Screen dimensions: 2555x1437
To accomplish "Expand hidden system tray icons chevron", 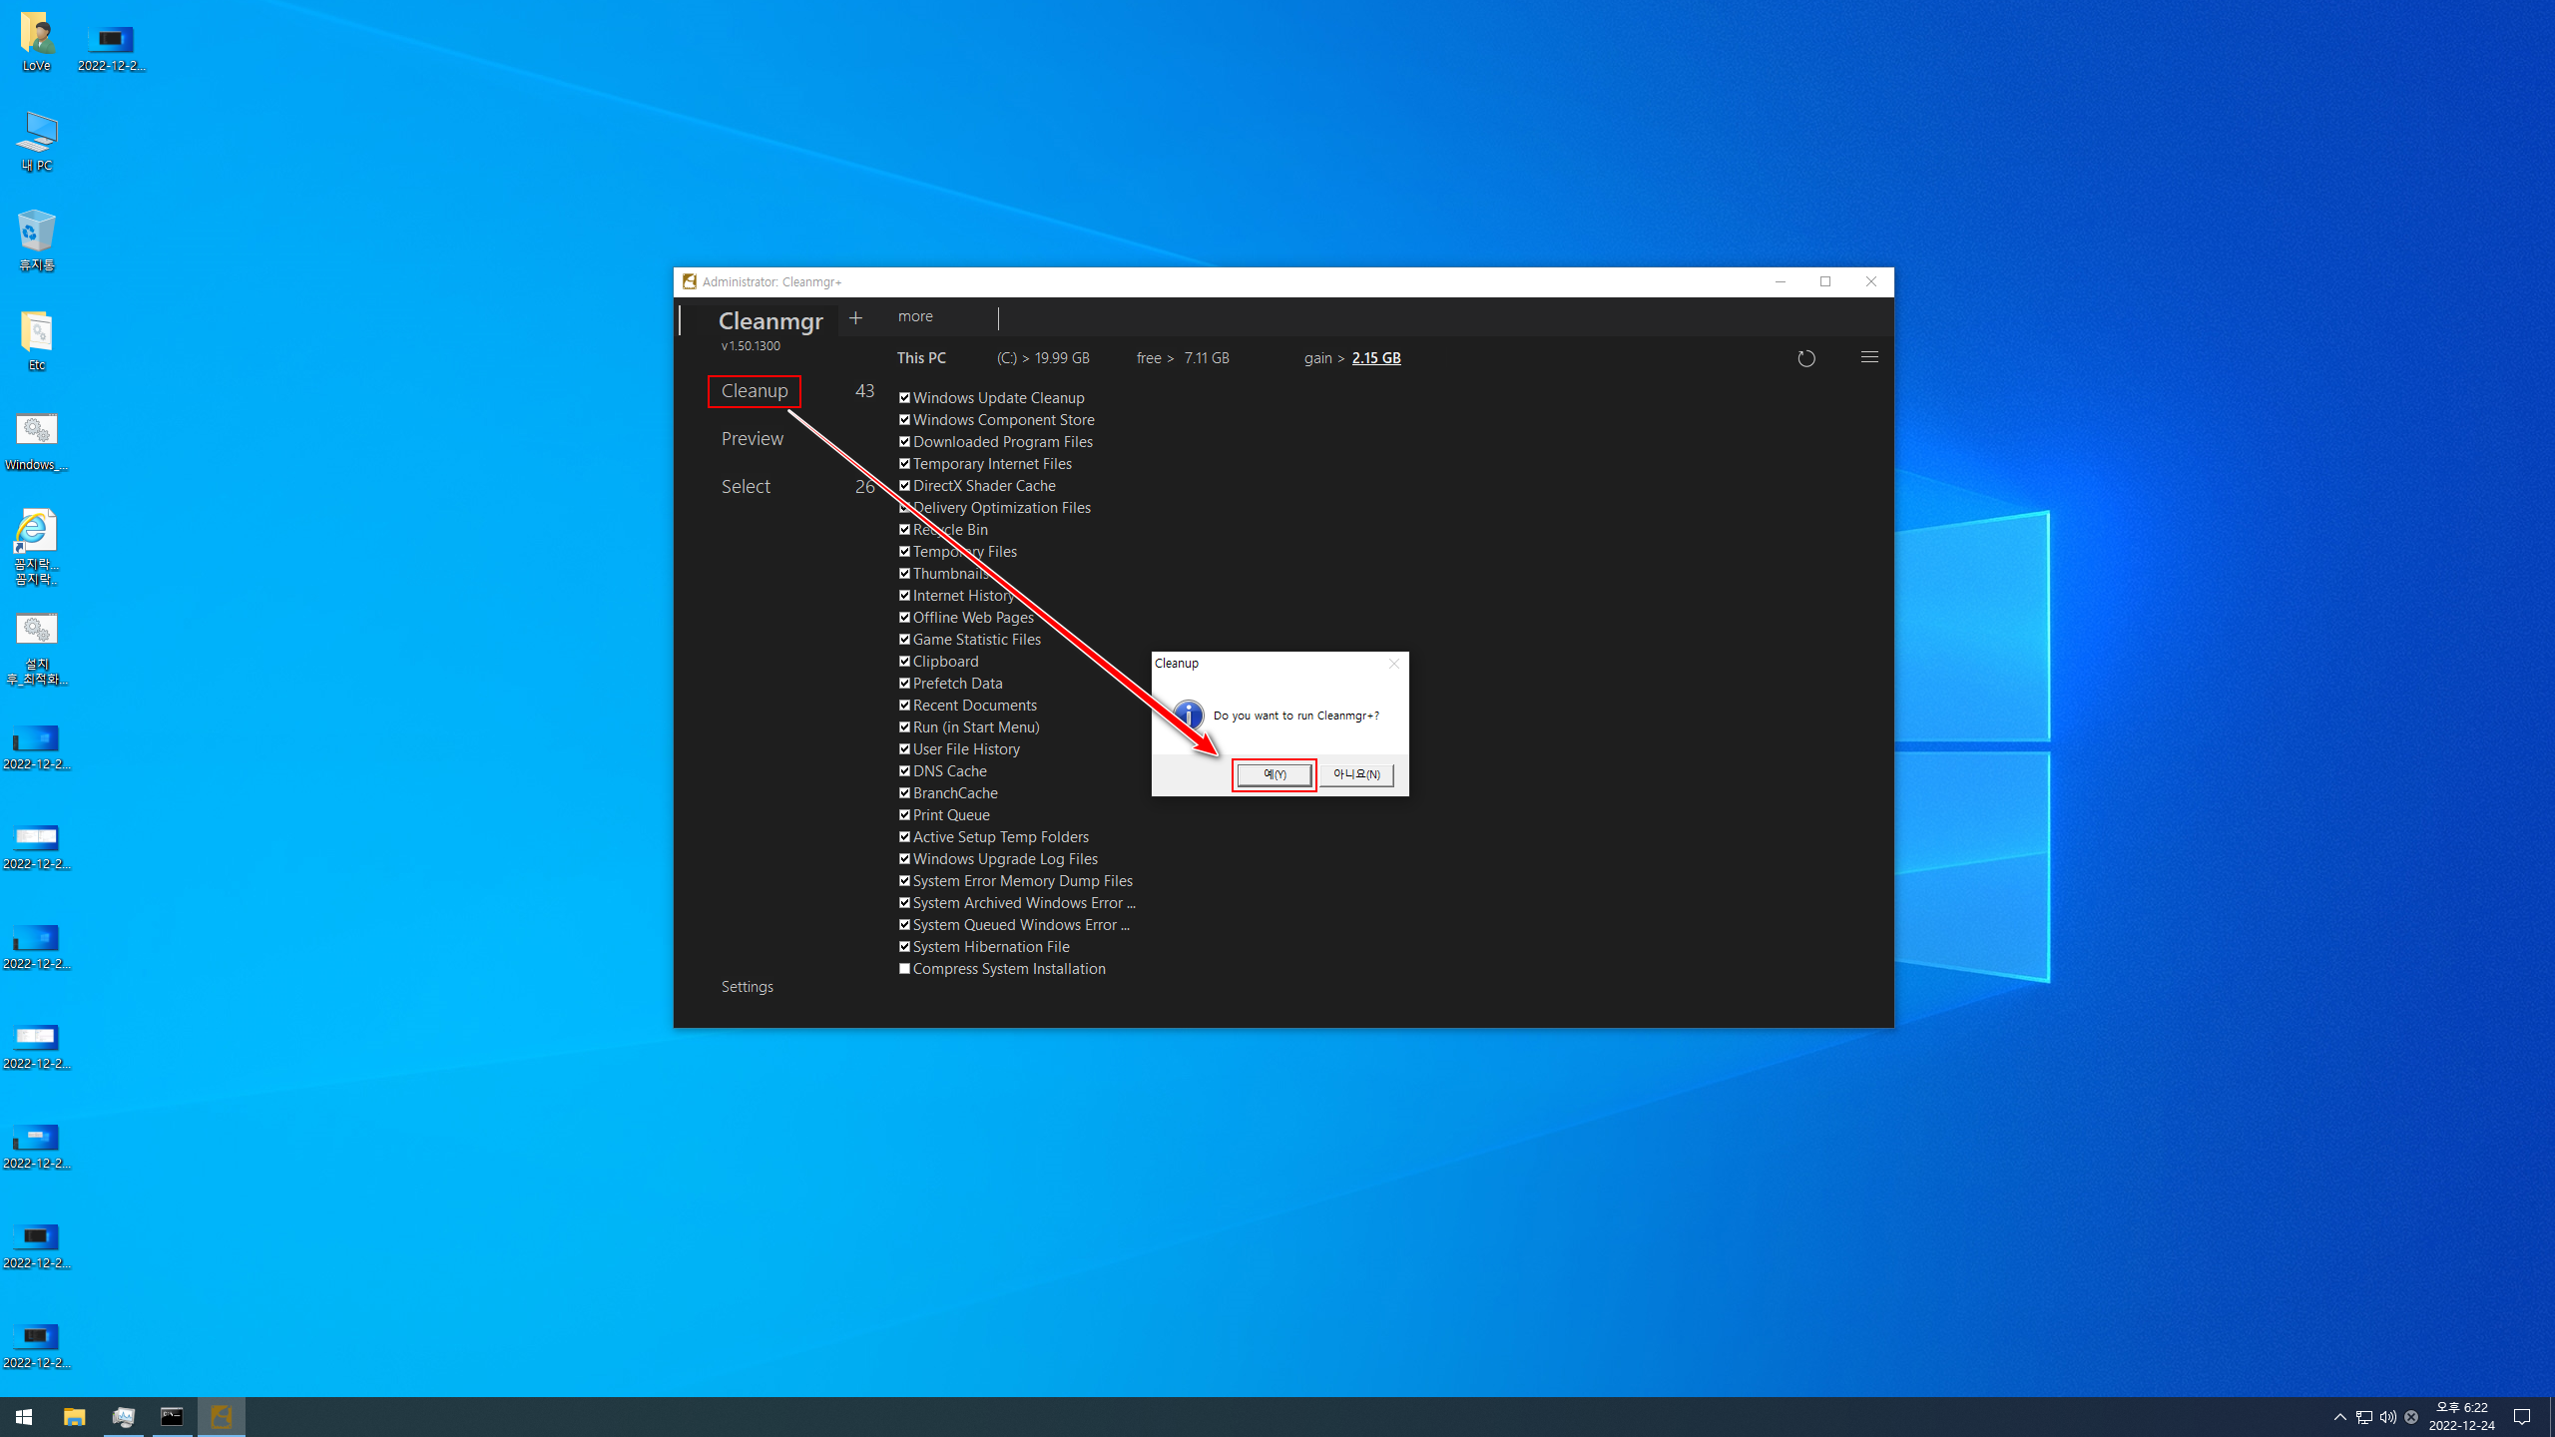I will click(x=2339, y=1417).
